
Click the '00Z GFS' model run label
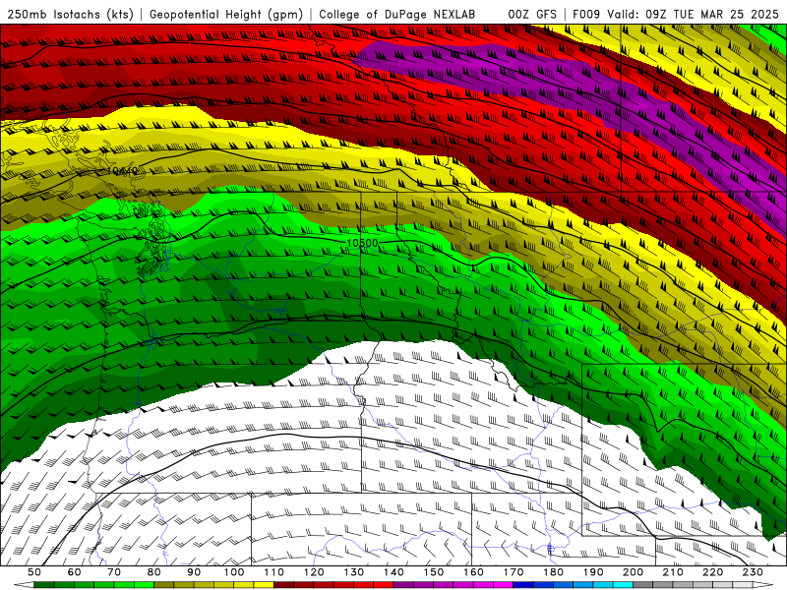coord(532,15)
